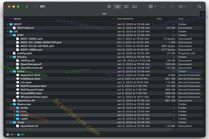Collapse the Kexts folder triangle

coord(11,72)
